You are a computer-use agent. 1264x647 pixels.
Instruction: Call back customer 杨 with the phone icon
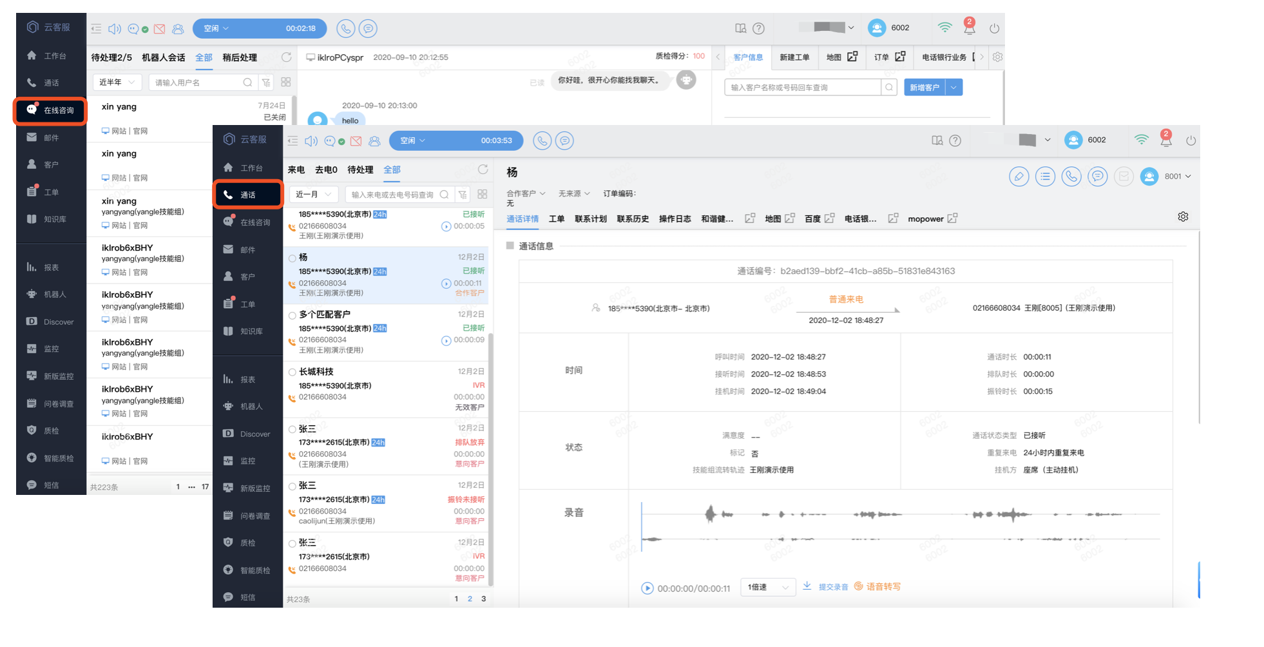point(1071,177)
